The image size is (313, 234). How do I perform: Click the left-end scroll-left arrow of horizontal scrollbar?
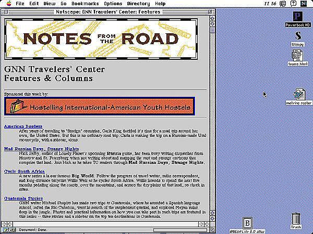tap(4, 224)
